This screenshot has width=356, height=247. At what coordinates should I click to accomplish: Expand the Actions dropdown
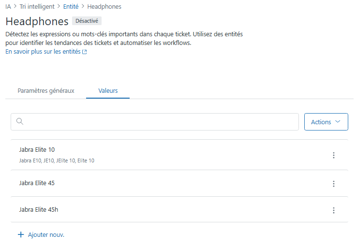326,122
